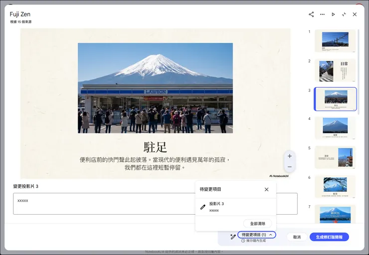The height and width of the screenshot is (255, 369).
Task: Click the thumbnail panel scrollbar
Action: click(359, 72)
